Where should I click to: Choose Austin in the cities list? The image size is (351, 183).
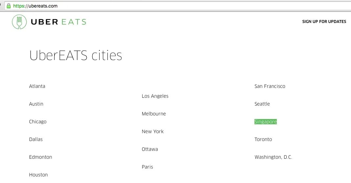pos(36,104)
